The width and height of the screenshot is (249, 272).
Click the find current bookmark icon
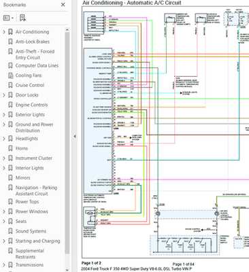(x=22, y=18)
